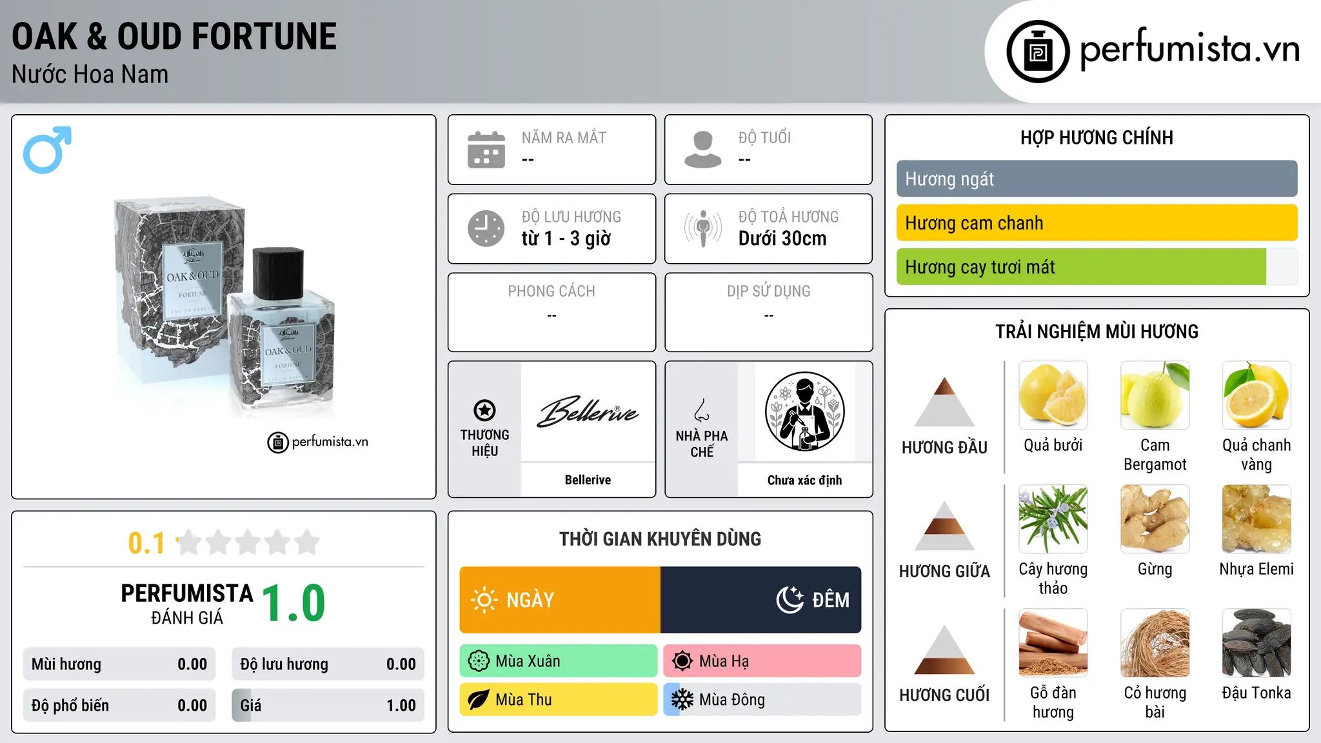Open the Cỏ hương bài note image
The width and height of the screenshot is (1321, 743).
tap(1155, 643)
